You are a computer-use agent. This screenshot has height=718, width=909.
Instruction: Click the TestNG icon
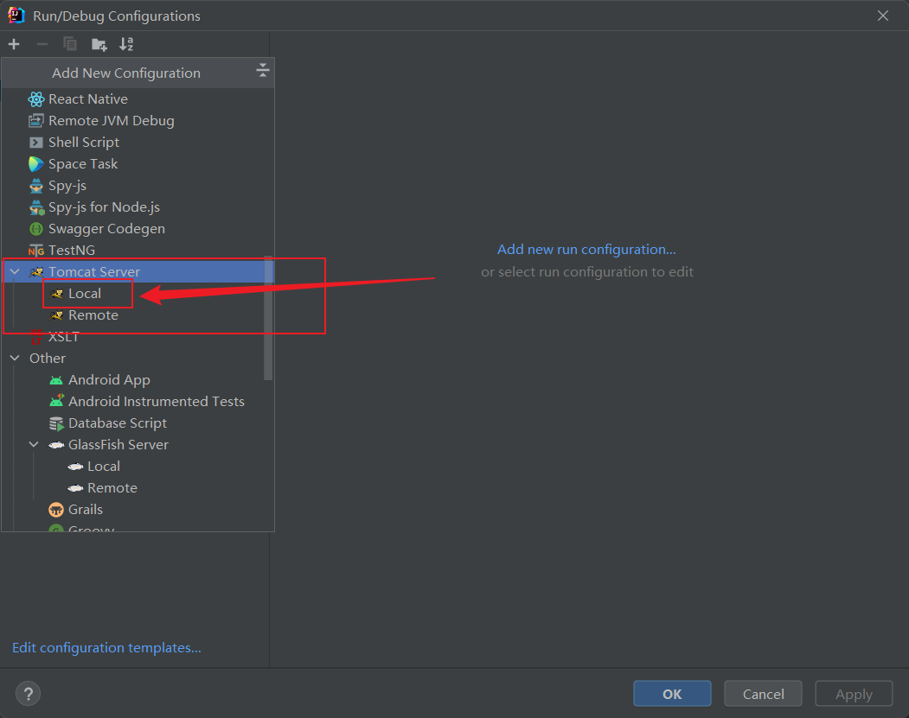point(36,251)
